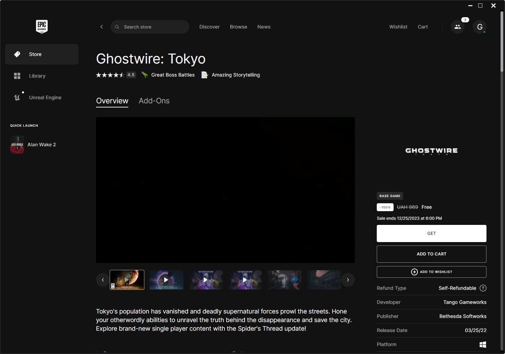Click the UAH 969 original price
Viewport: 505px width, 354px height.
(x=407, y=207)
